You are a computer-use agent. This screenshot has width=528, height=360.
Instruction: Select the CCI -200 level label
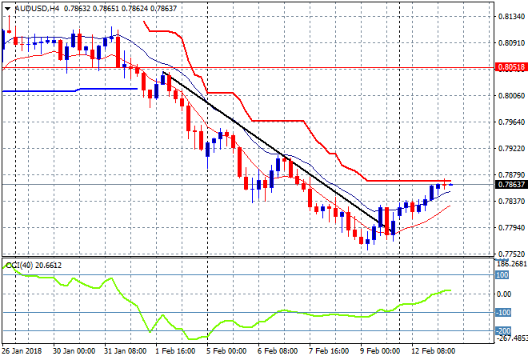pyautogui.click(x=503, y=331)
